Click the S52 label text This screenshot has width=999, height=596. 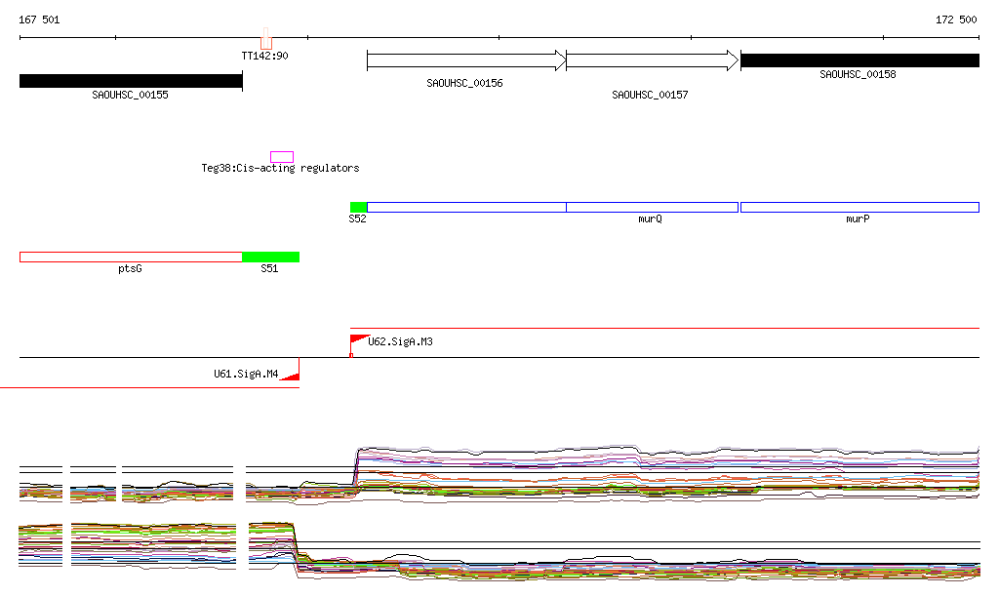point(357,219)
